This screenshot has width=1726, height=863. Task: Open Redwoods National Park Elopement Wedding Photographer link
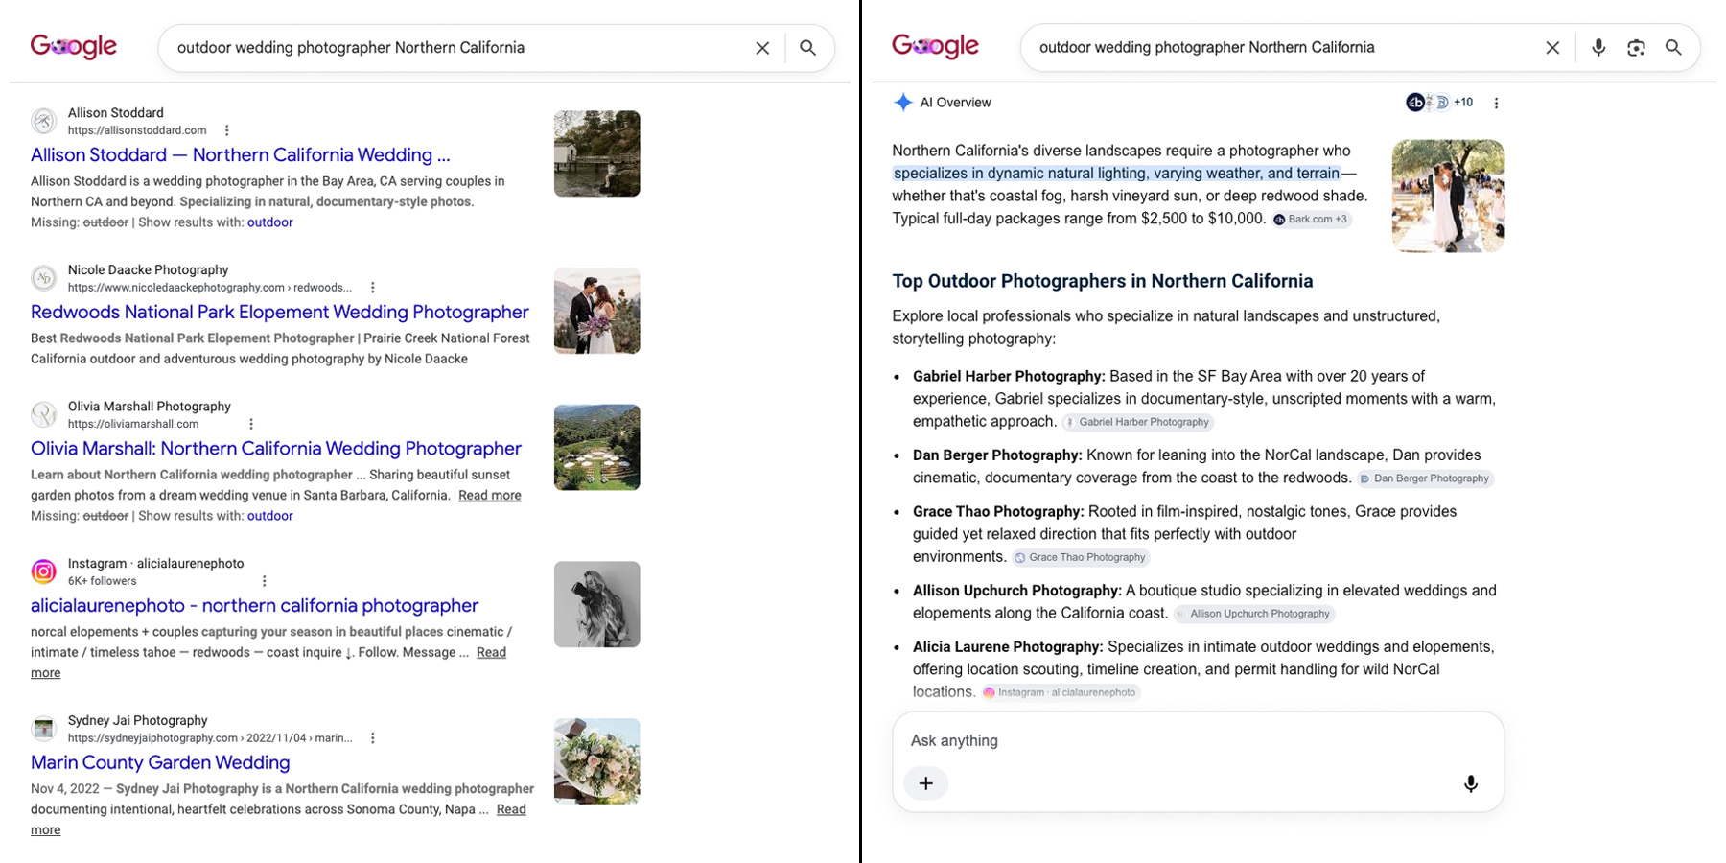coord(279,313)
